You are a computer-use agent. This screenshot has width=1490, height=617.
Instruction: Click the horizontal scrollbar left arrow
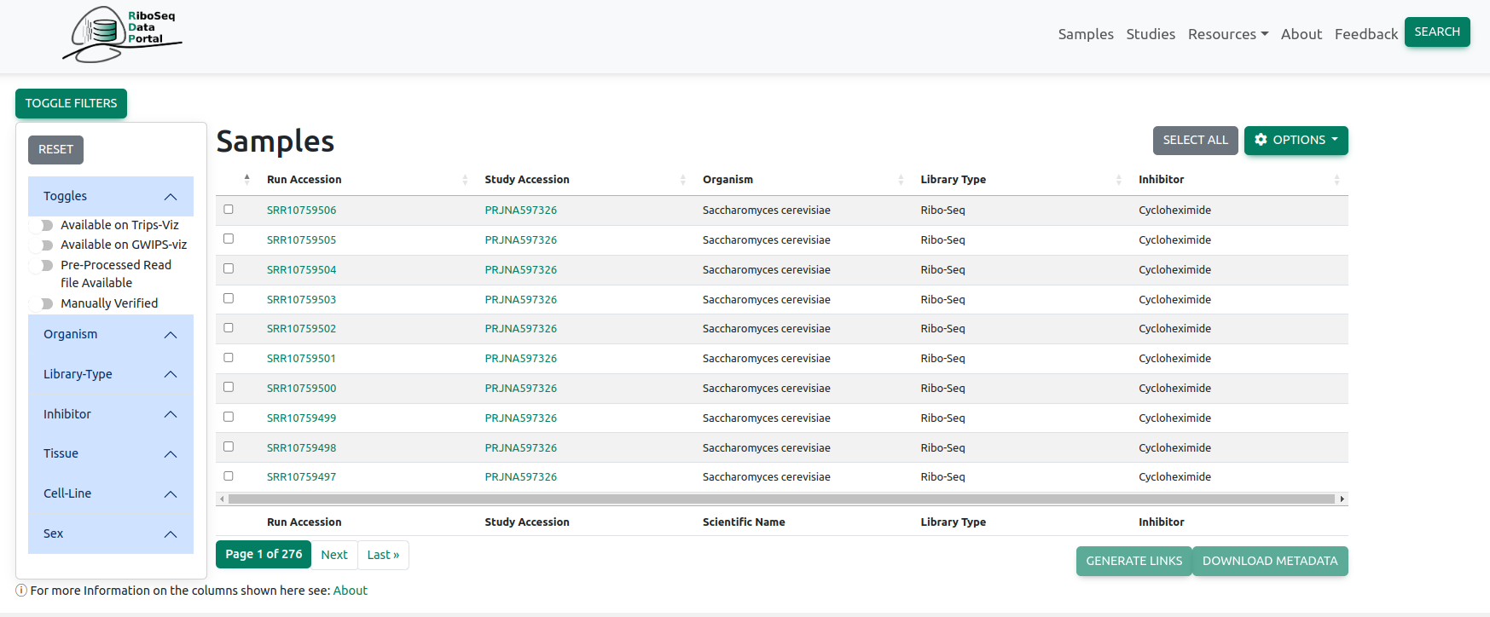click(x=223, y=499)
